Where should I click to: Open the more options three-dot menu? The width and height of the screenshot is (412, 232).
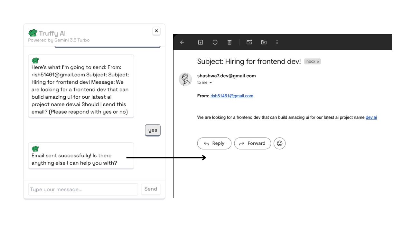coord(277,42)
